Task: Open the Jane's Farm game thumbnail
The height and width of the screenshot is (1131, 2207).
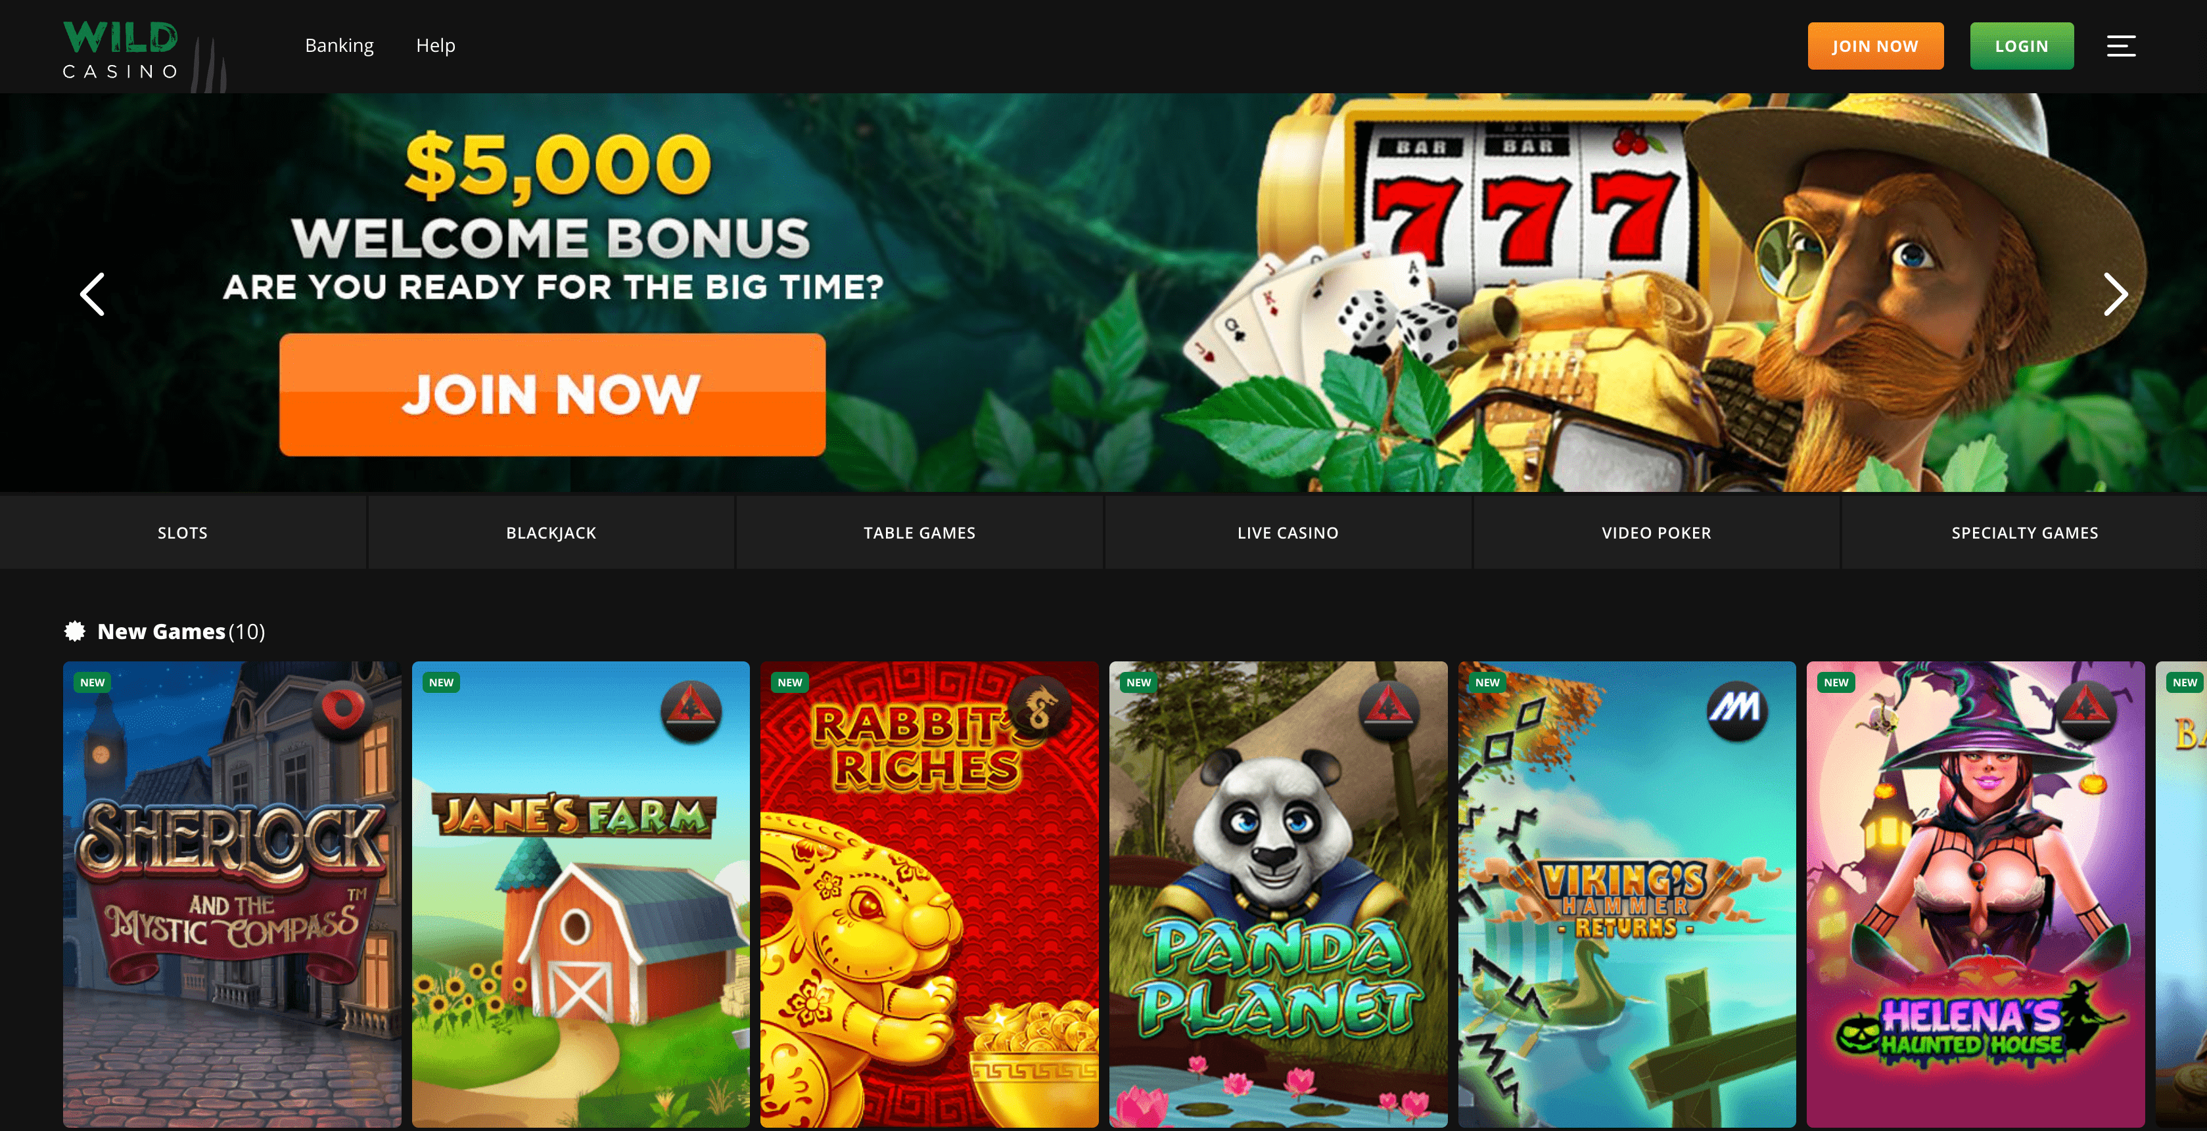Action: click(581, 894)
